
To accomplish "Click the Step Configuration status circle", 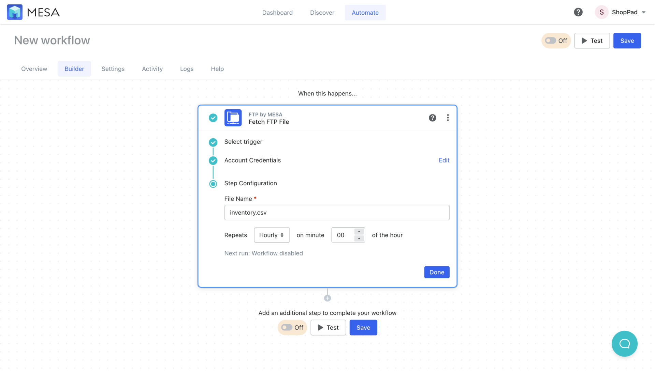I will point(213,184).
